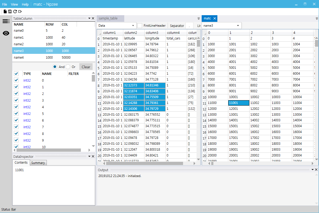319x213 pixels.
Task: Open the Data dropdown in sample_table
Action: click(116, 26)
